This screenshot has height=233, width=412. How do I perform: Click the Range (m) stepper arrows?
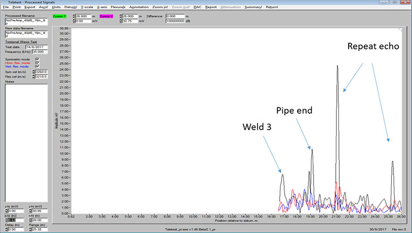coord(30,229)
